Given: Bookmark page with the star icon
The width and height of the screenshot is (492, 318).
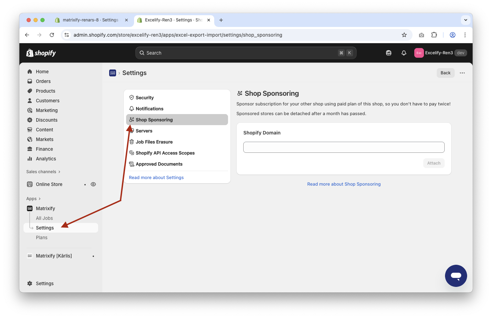Looking at the screenshot, I should 404,35.
